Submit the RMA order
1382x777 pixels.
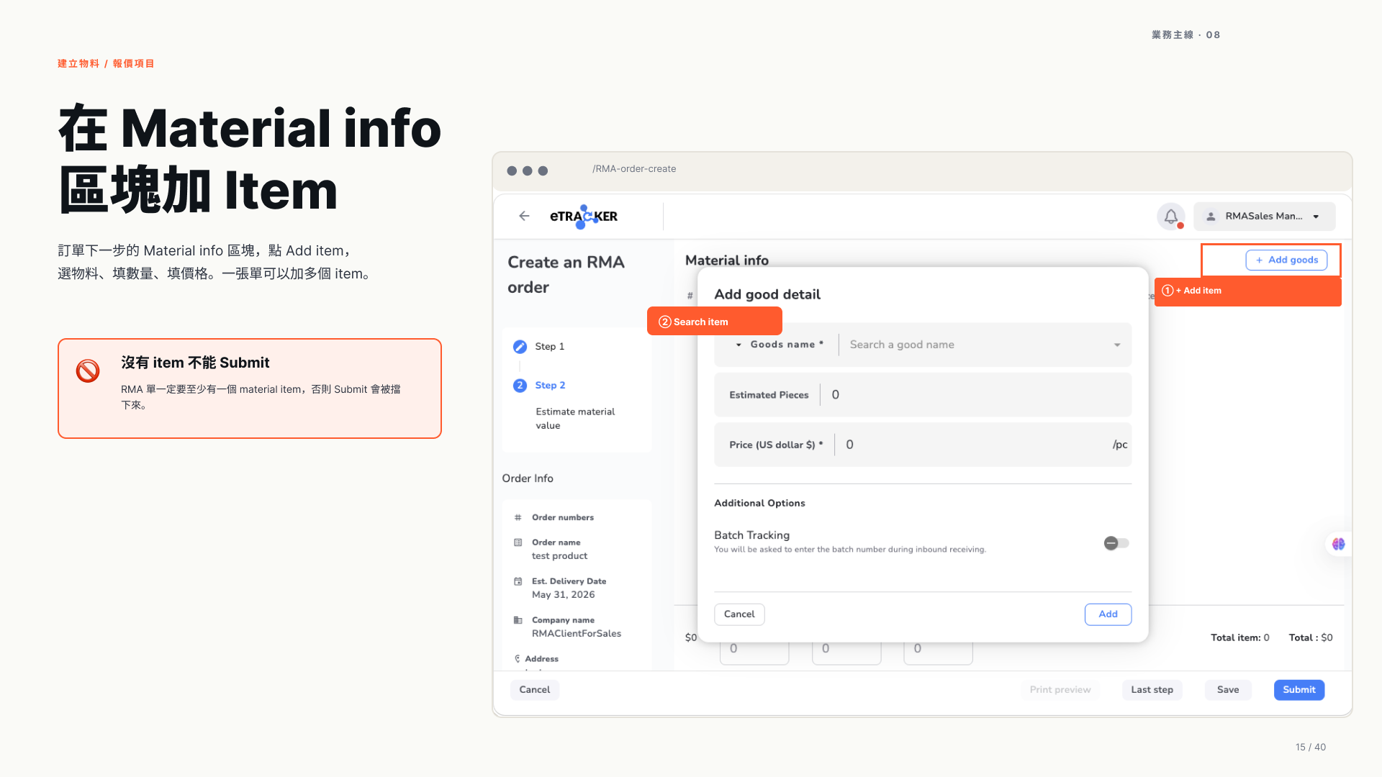(1299, 690)
